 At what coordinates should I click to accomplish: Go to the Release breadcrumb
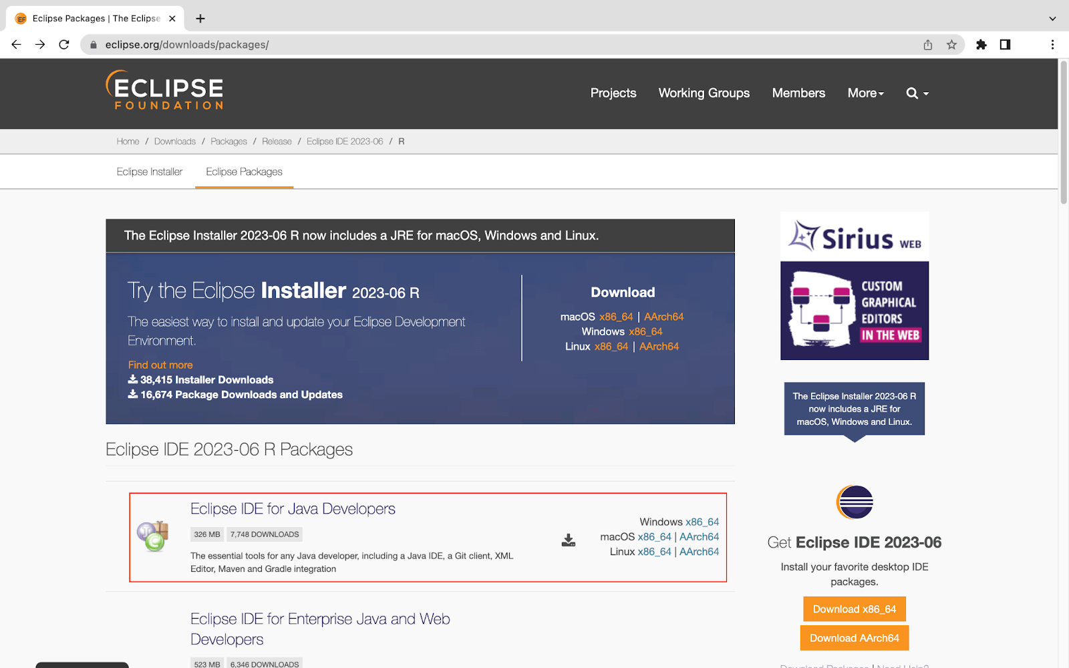(x=277, y=142)
